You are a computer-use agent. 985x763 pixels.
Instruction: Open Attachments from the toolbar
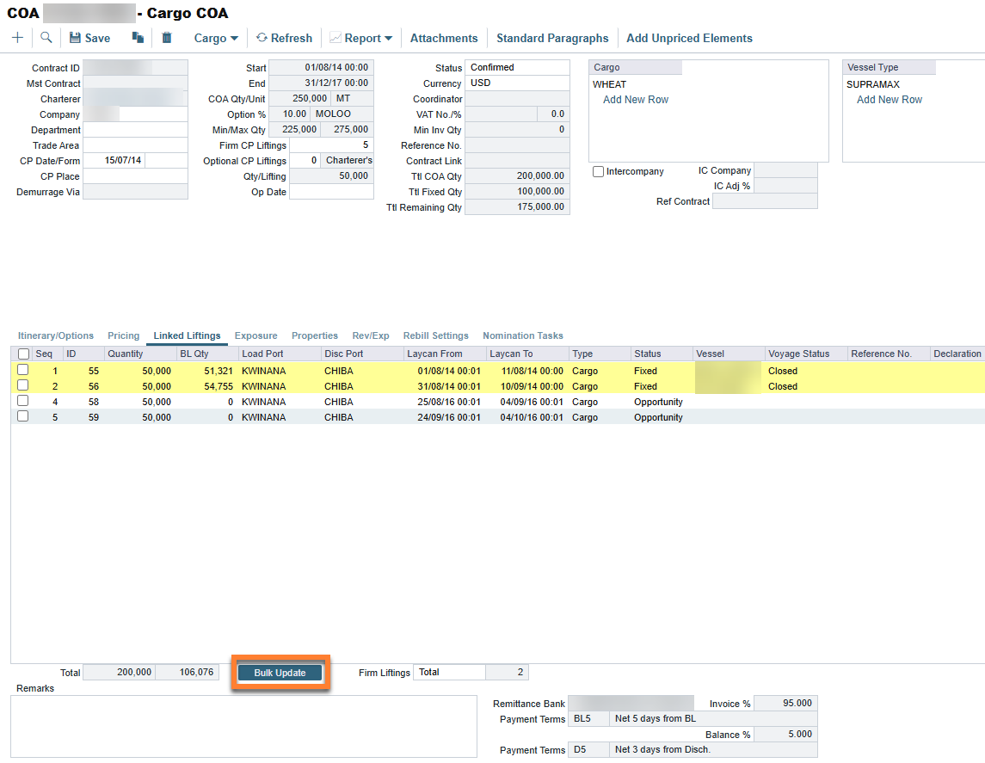point(444,38)
